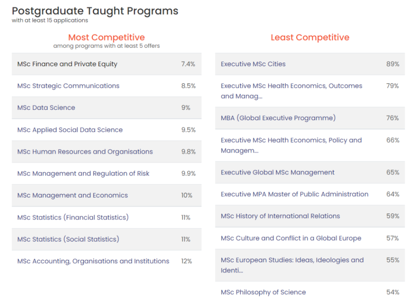
Task: Open MSc Management and Regulation of Risk
Action: (x=83, y=173)
